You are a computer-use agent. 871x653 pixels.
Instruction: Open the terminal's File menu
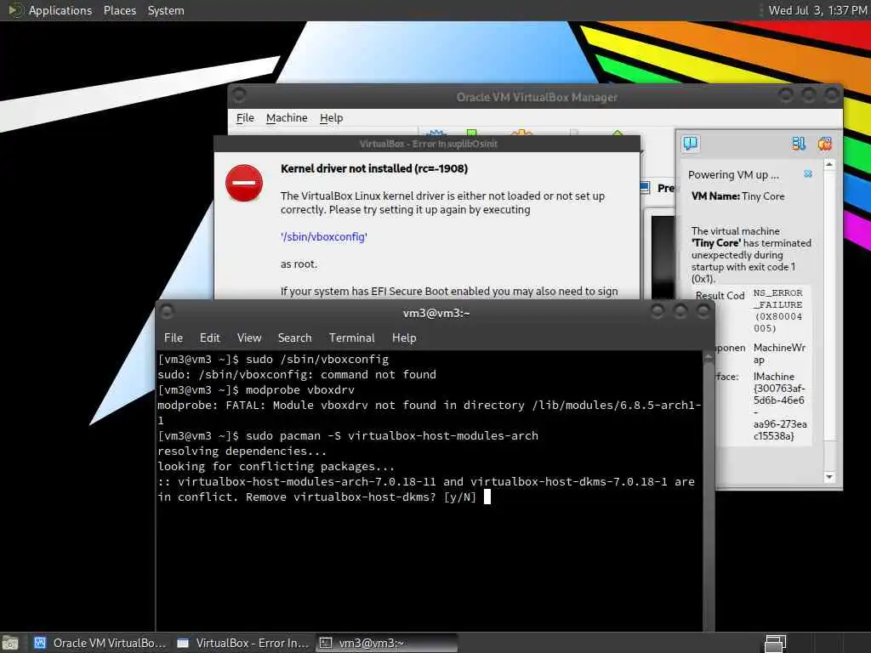click(174, 338)
